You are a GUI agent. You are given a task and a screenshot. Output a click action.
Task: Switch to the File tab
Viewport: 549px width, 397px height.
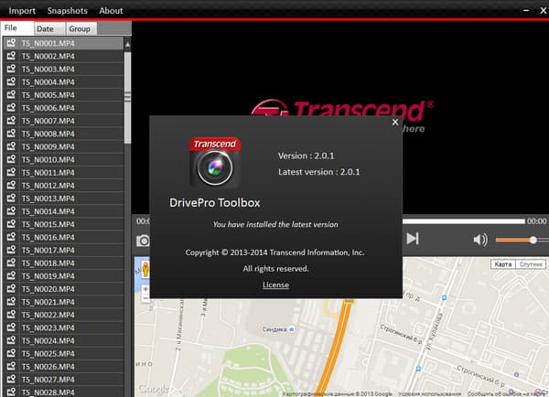[x=16, y=28]
